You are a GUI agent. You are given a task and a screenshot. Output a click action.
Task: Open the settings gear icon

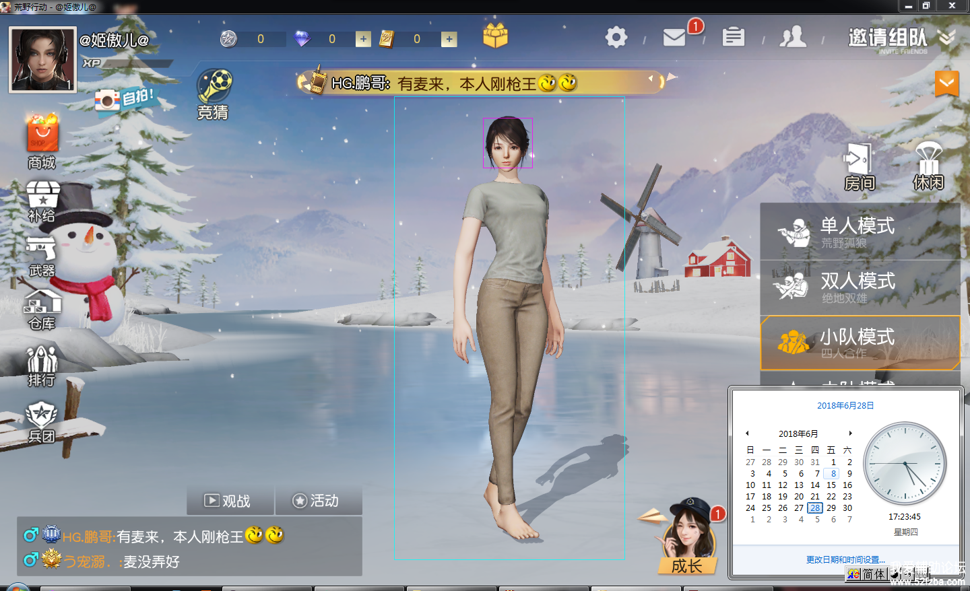pyautogui.click(x=616, y=37)
